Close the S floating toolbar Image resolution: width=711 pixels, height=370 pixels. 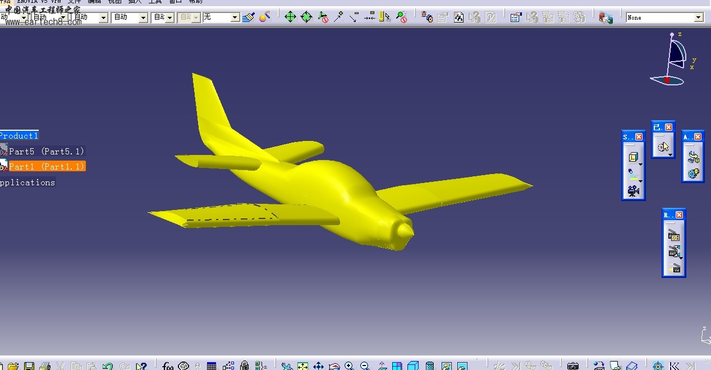639,137
